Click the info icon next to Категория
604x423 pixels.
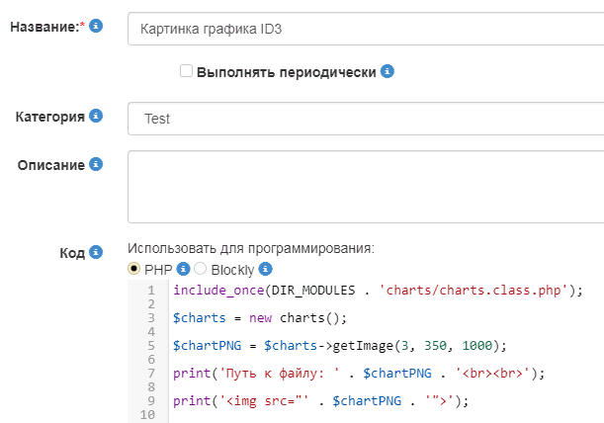(x=96, y=116)
